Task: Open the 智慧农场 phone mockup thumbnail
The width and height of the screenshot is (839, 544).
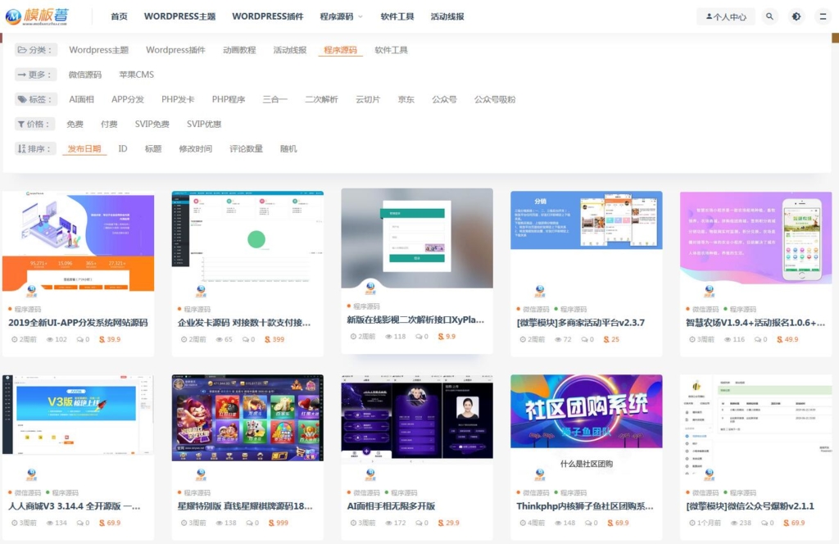Action: pos(755,237)
